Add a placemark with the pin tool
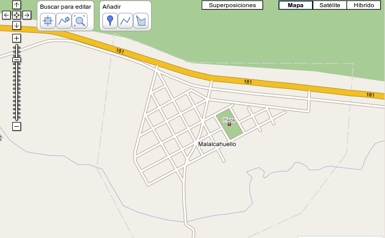Image resolution: width=385 pixels, height=238 pixels. 110,21
